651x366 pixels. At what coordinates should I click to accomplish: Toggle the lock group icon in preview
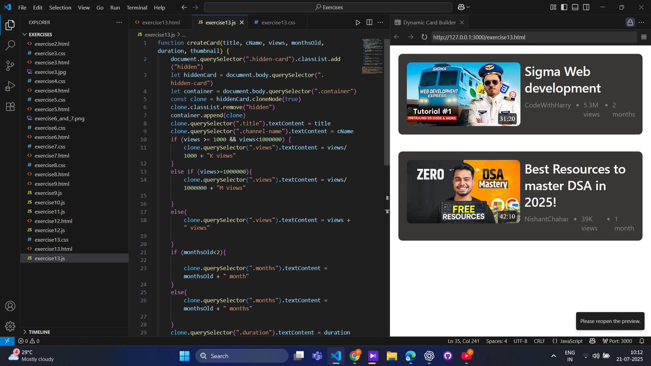point(630,22)
